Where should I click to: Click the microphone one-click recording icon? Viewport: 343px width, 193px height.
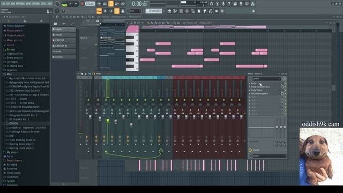point(223,4)
